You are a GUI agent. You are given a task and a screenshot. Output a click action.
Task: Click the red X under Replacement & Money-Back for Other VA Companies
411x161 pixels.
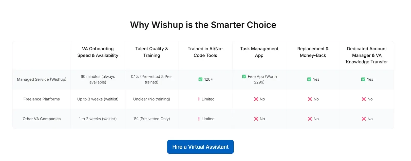coord(310,119)
